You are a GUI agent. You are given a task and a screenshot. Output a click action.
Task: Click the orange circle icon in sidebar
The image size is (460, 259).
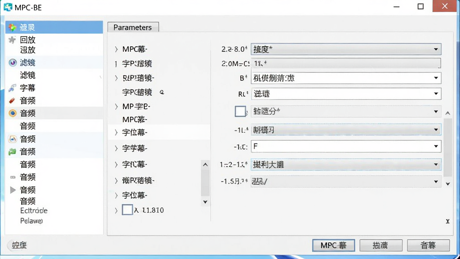[12, 113]
